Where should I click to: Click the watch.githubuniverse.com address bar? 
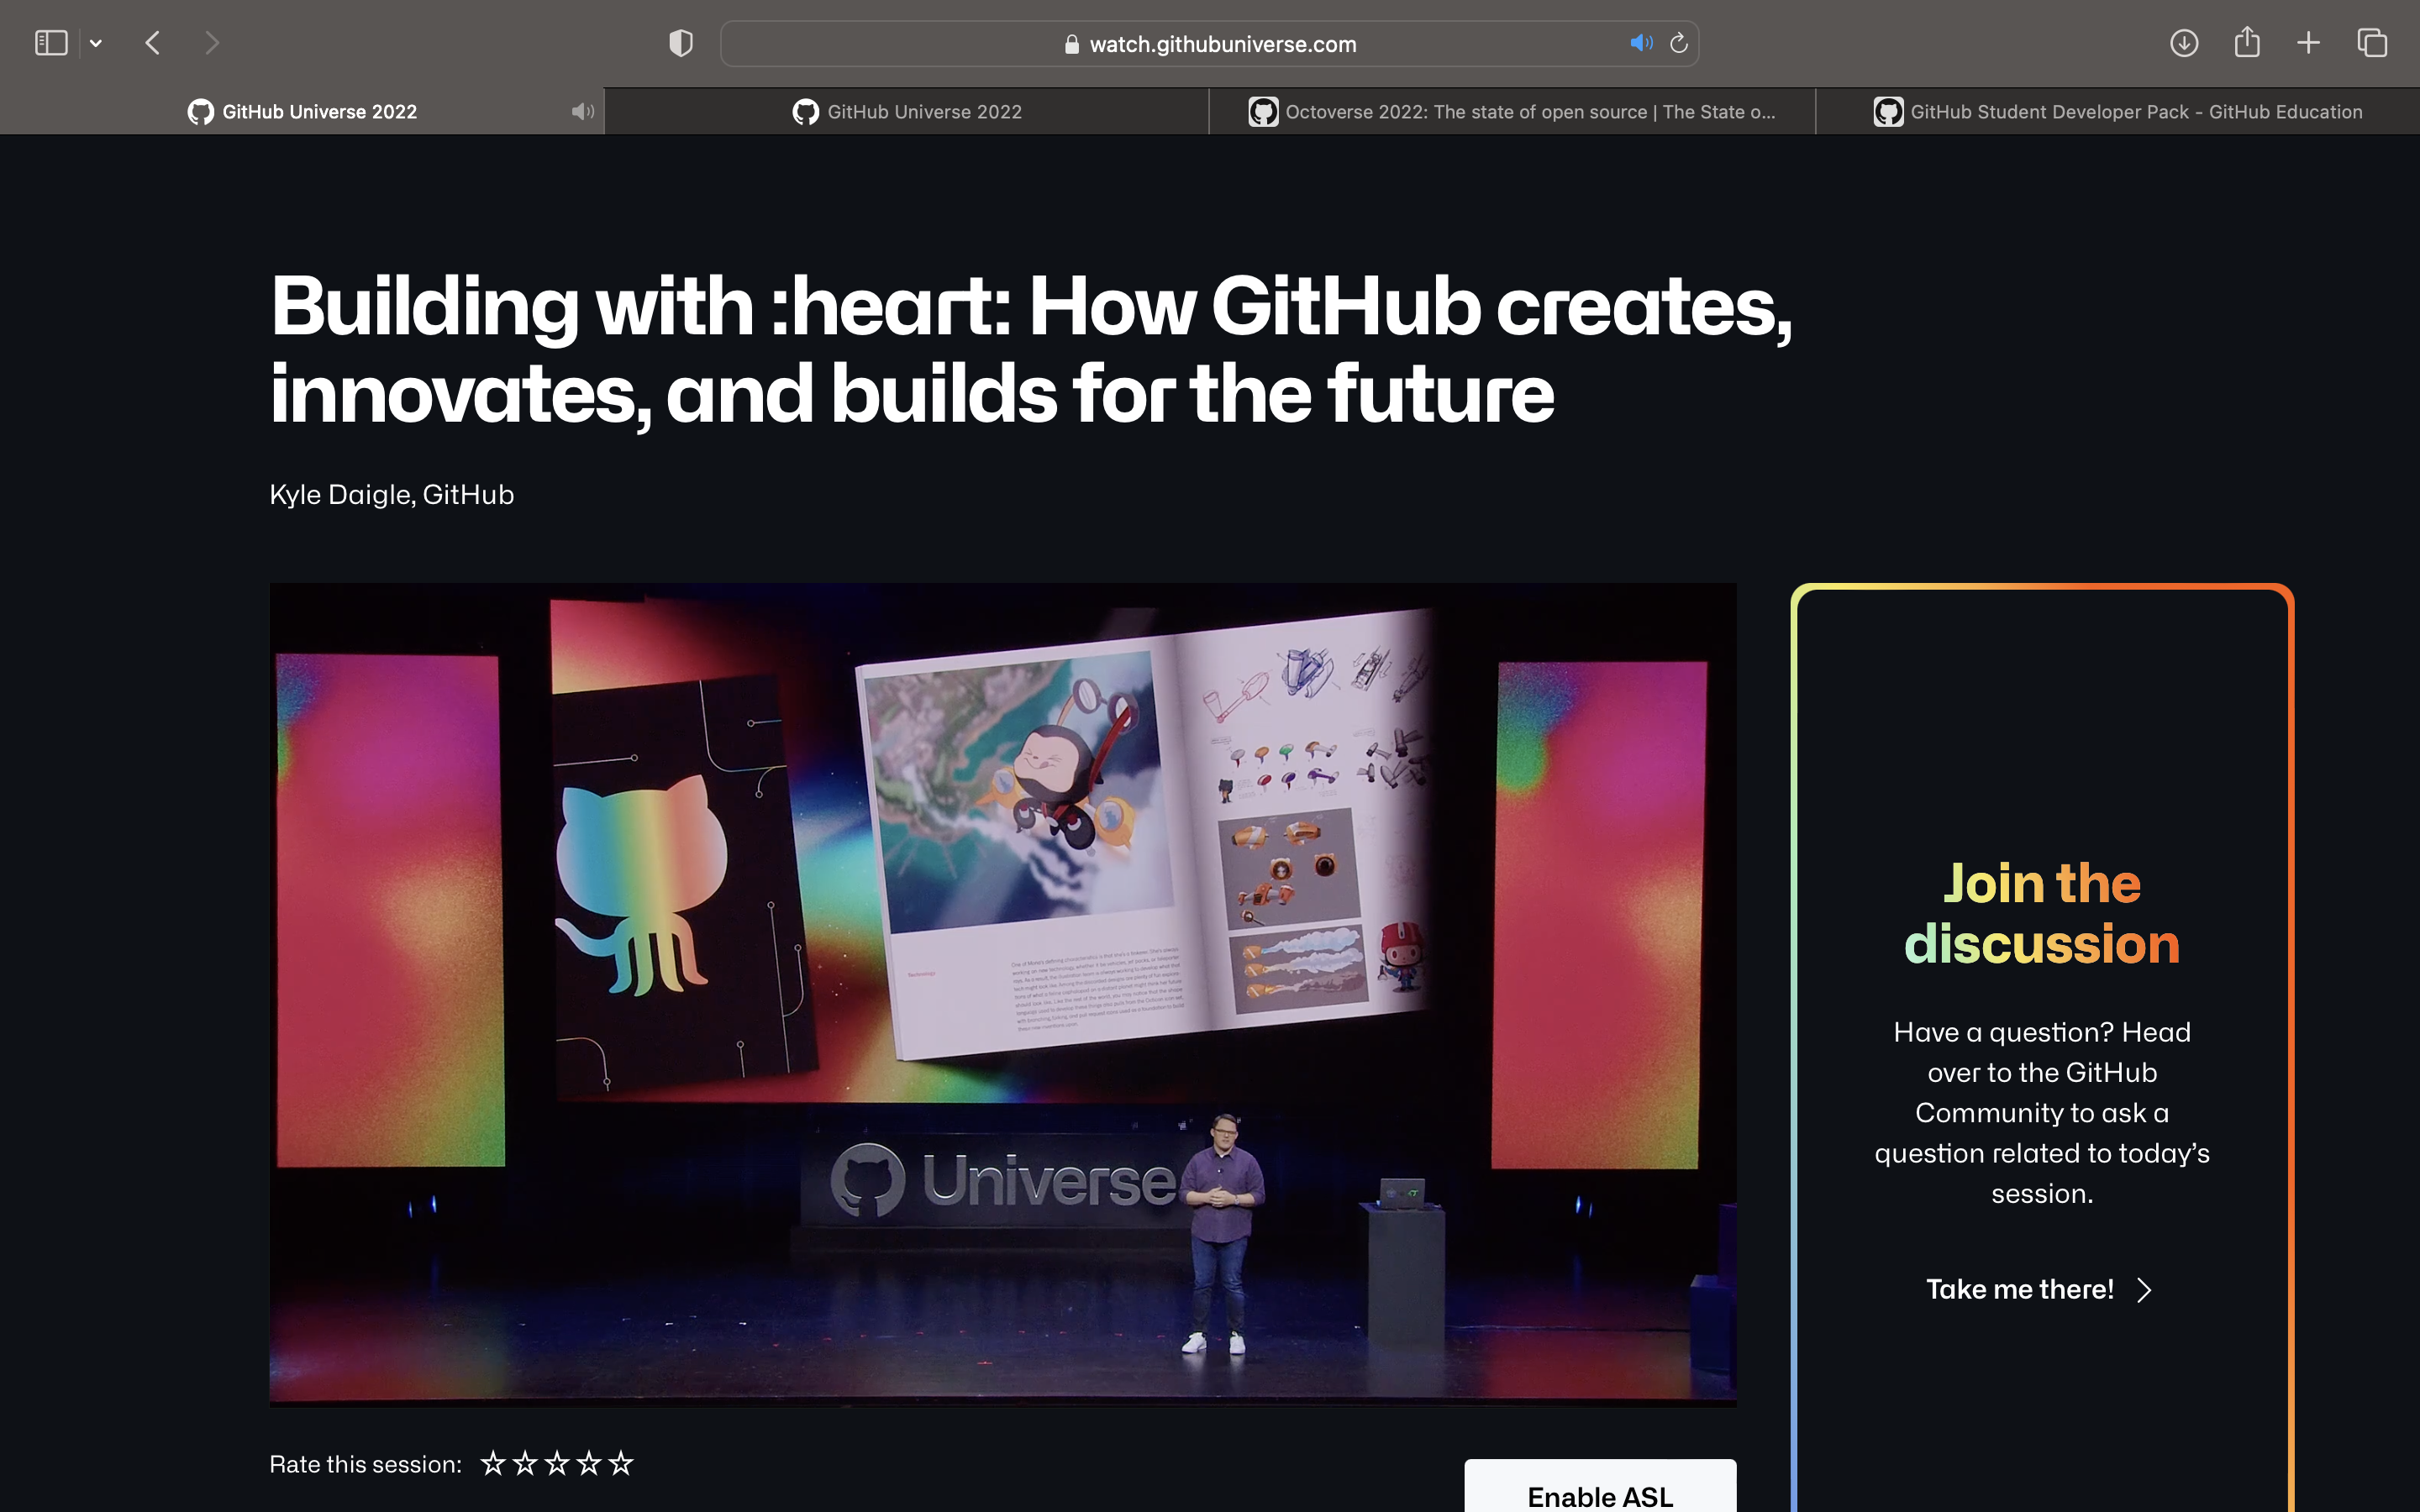1209,44
